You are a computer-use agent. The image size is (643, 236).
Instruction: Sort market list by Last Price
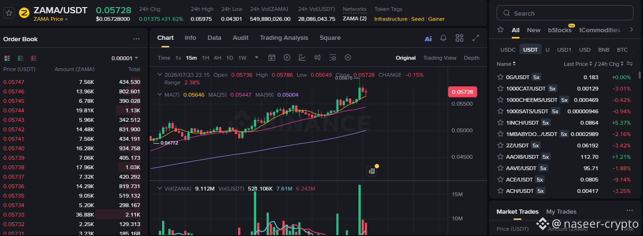(578, 64)
